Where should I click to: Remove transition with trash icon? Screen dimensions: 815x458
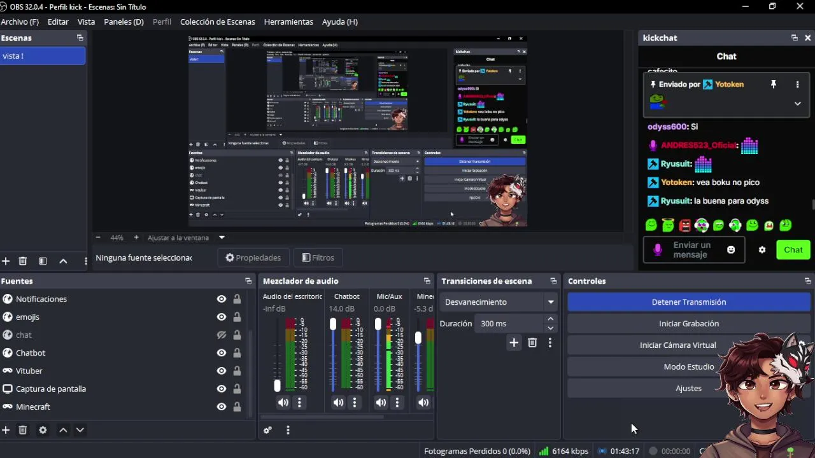532,343
